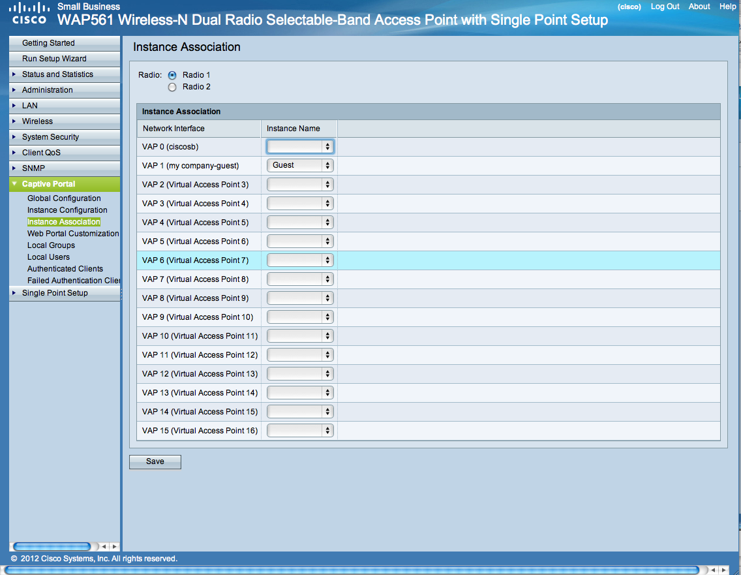Go to Global Configuration page

click(x=64, y=198)
